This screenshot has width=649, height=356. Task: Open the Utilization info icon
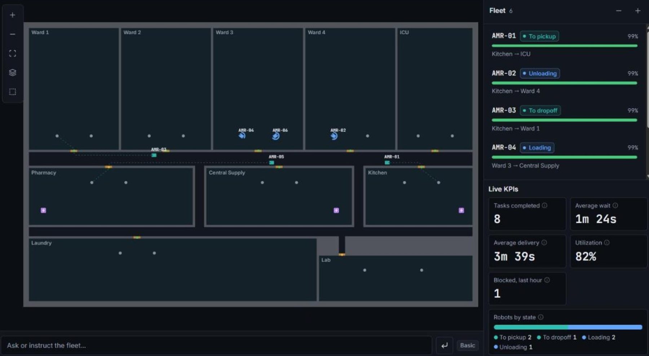click(607, 242)
